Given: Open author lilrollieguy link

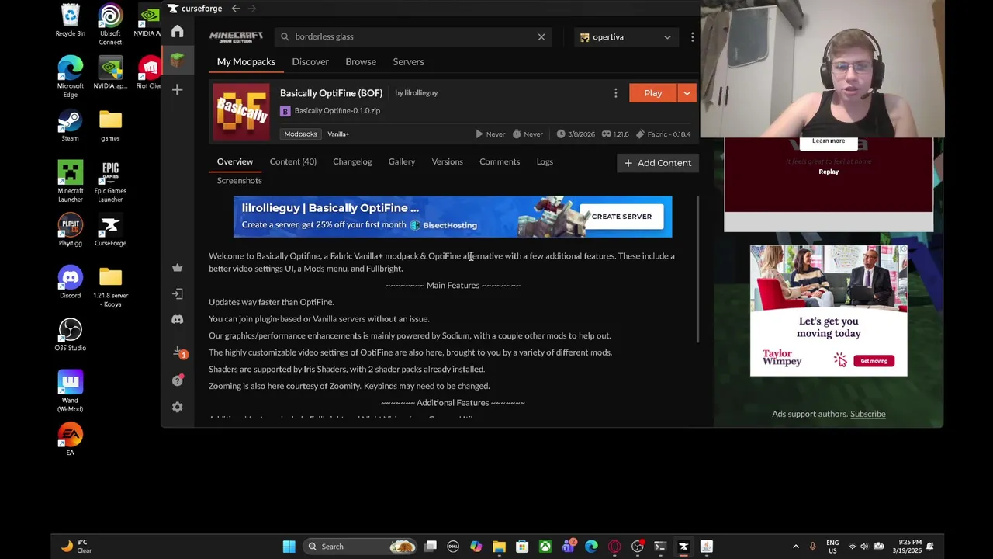Looking at the screenshot, I should pyautogui.click(x=421, y=93).
